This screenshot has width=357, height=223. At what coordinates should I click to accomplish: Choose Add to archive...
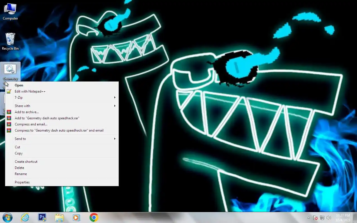[x=62, y=112]
